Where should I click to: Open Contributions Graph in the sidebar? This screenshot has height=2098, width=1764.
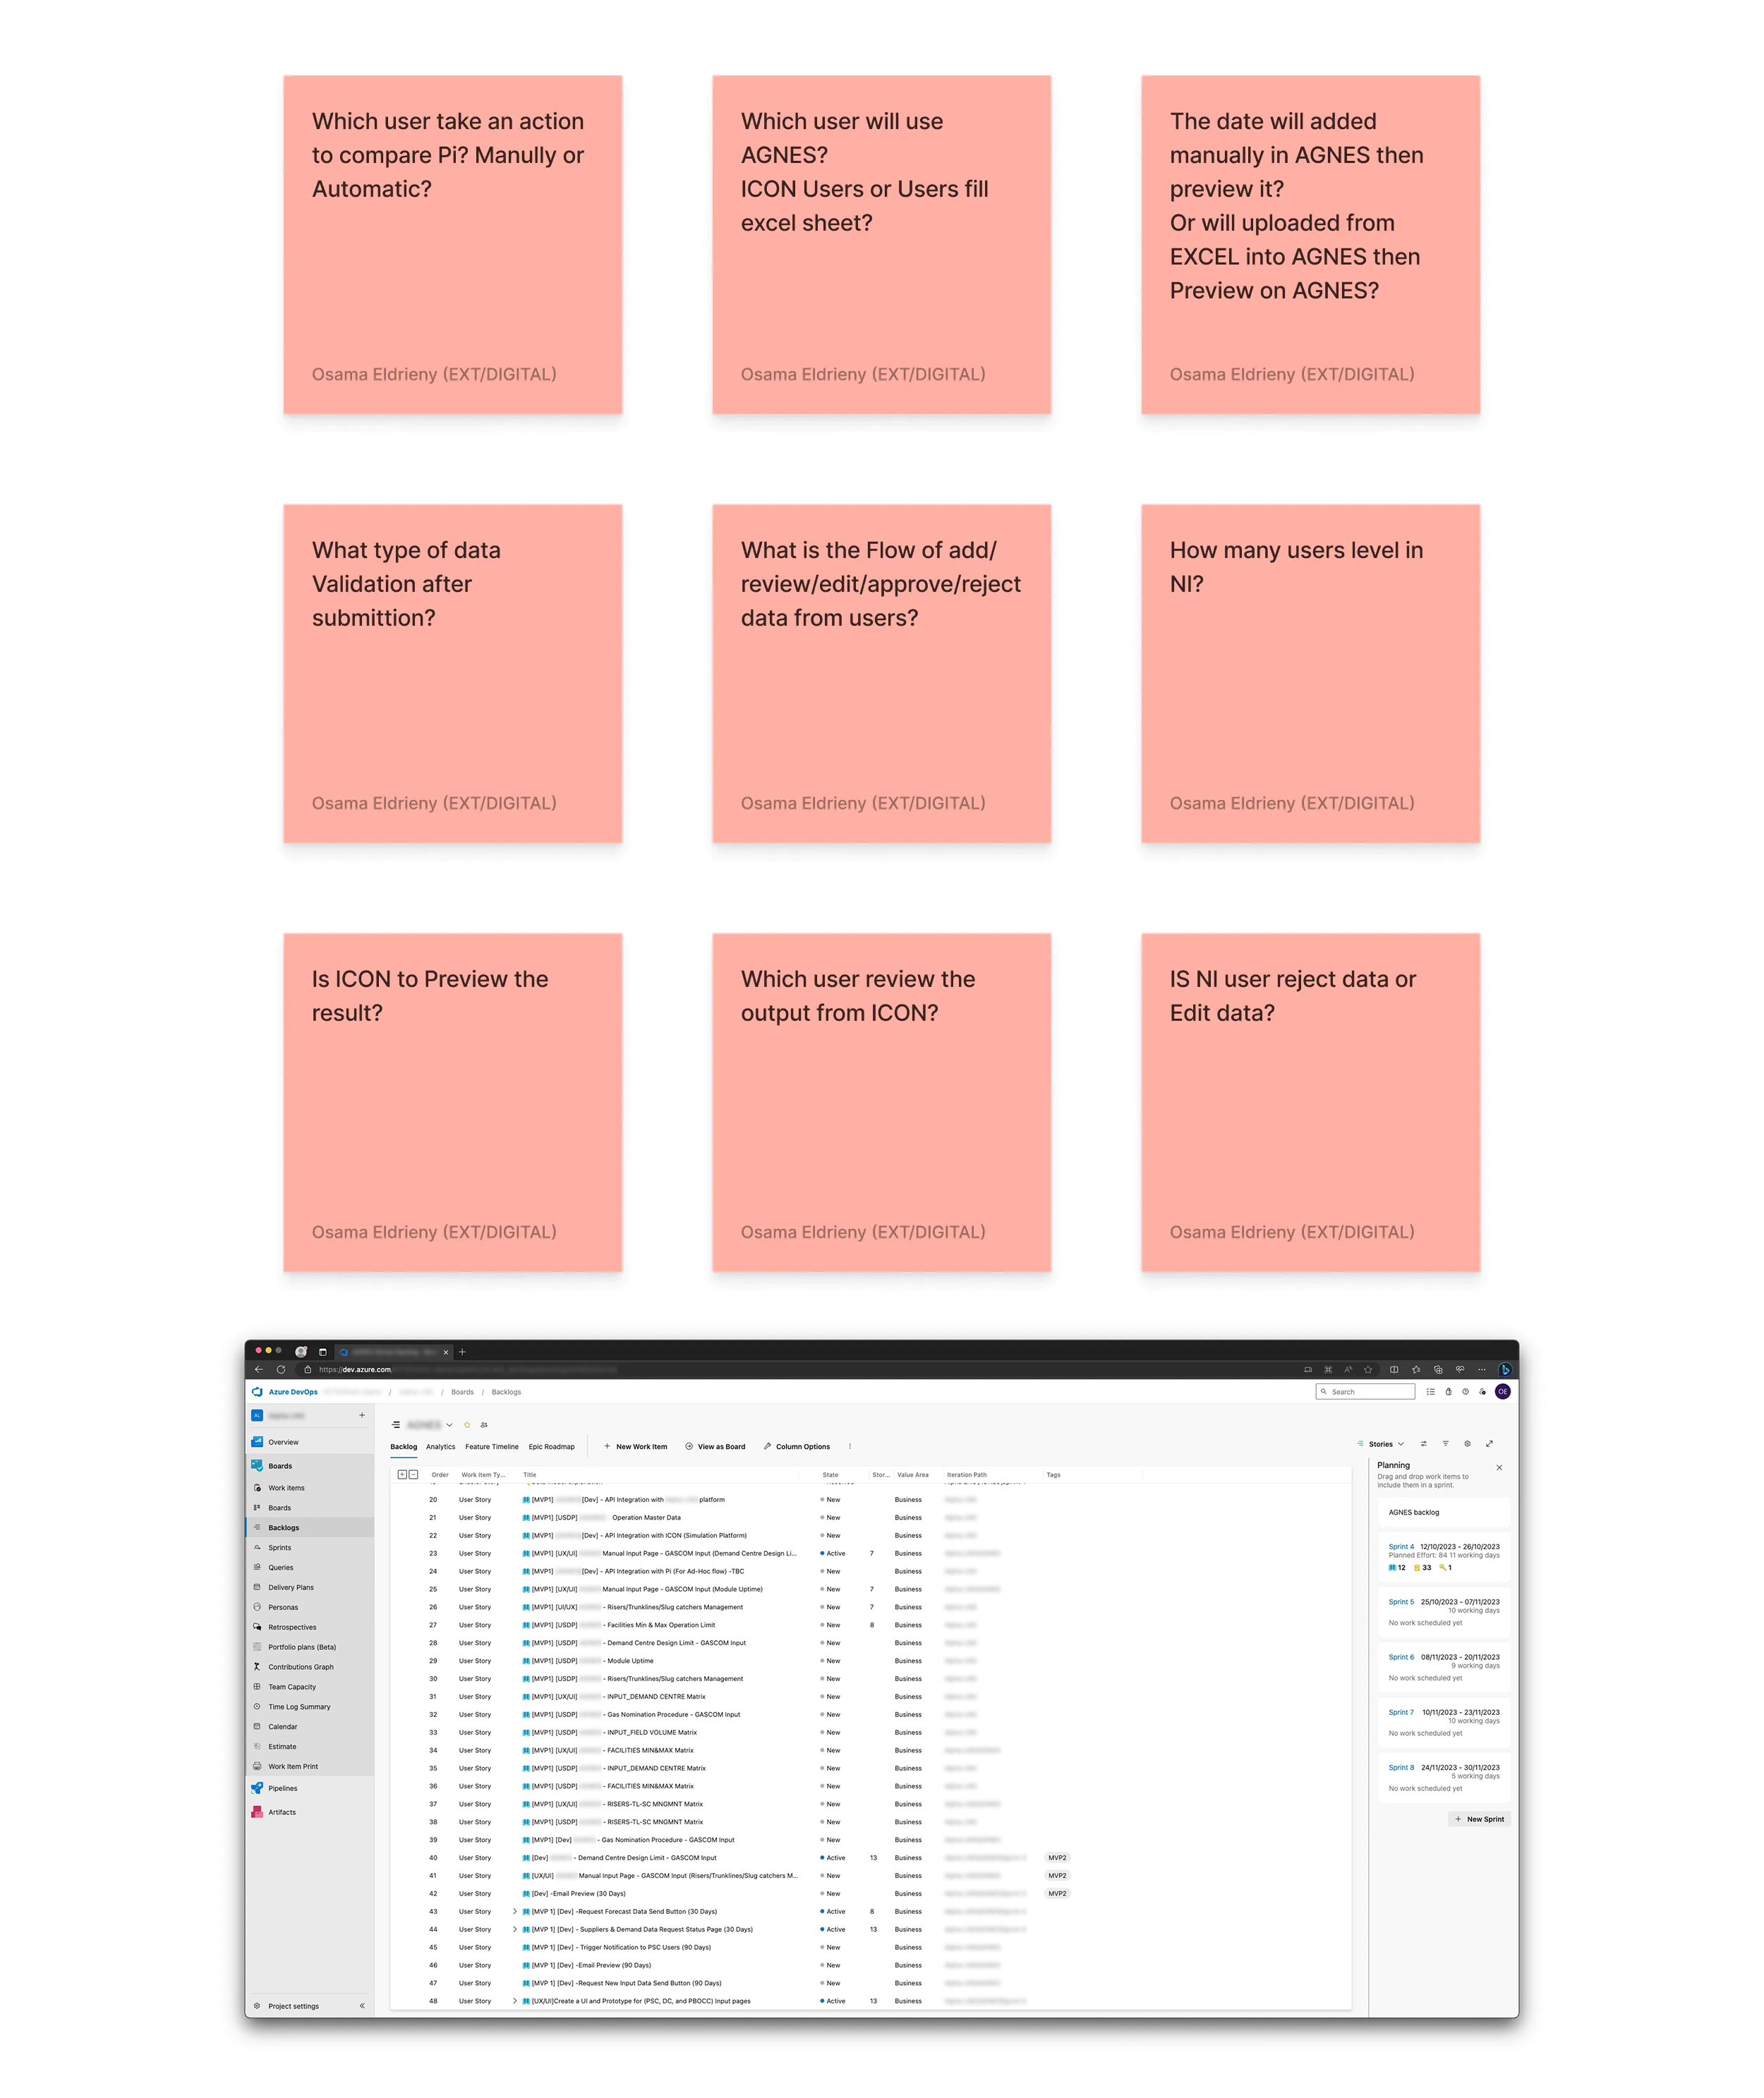point(301,1668)
